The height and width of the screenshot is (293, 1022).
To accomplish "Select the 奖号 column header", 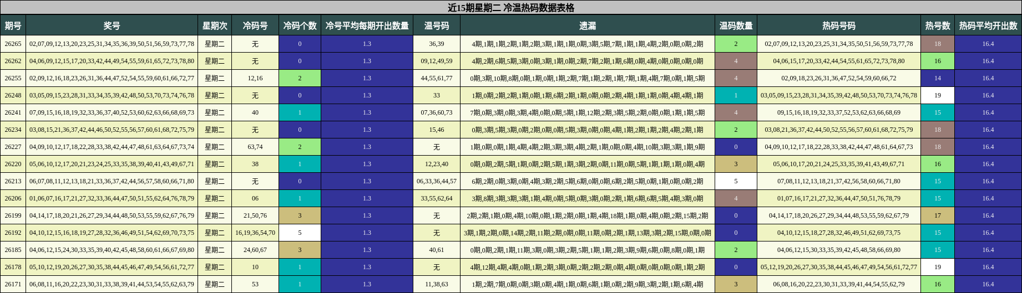I will click(x=112, y=25).
